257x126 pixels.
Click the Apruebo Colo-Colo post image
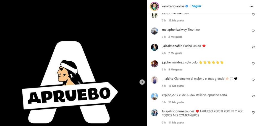click(x=74, y=63)
